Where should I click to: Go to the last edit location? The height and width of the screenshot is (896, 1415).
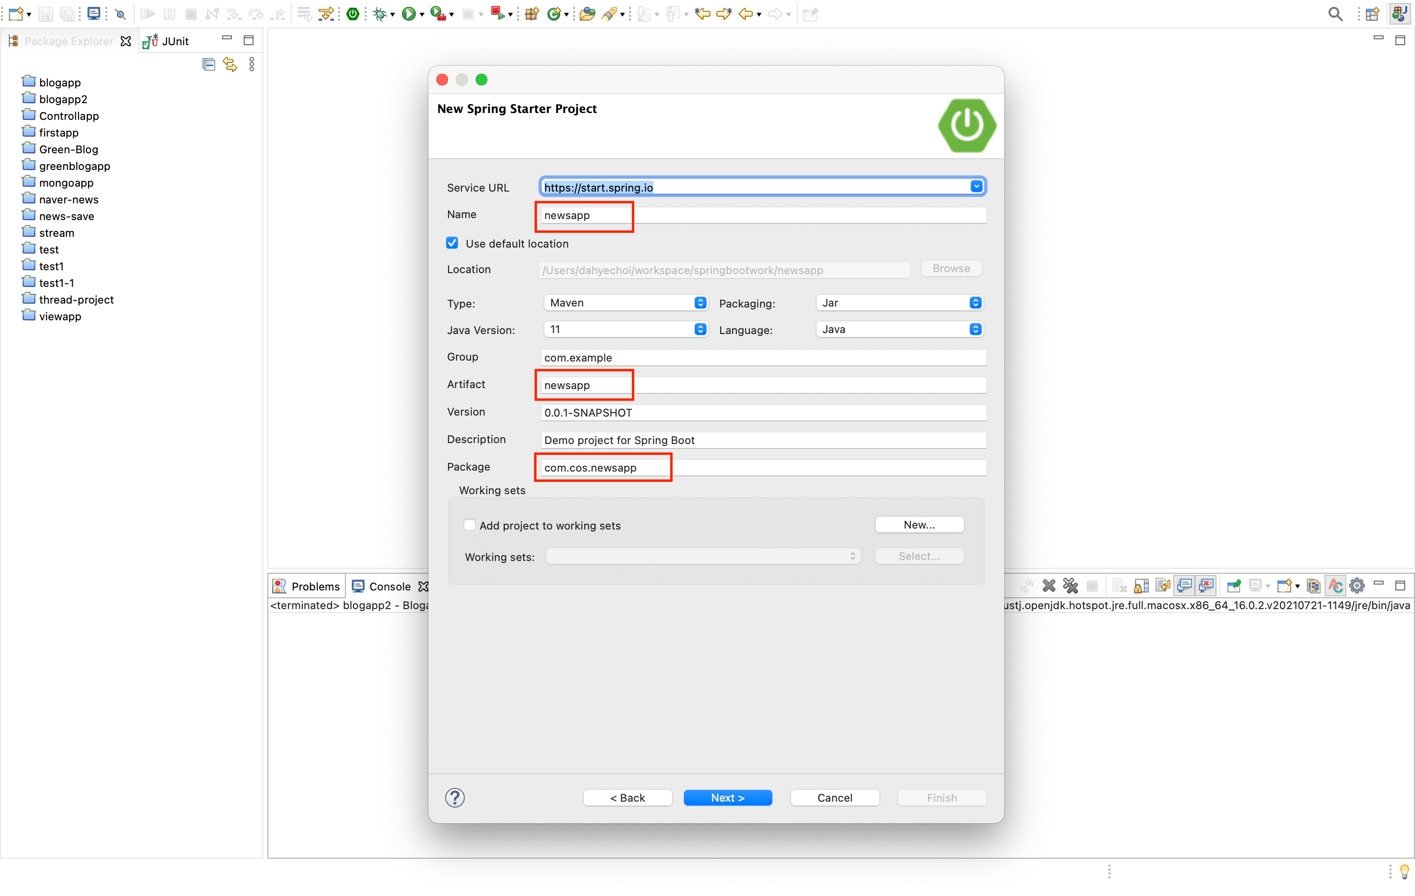702,14
